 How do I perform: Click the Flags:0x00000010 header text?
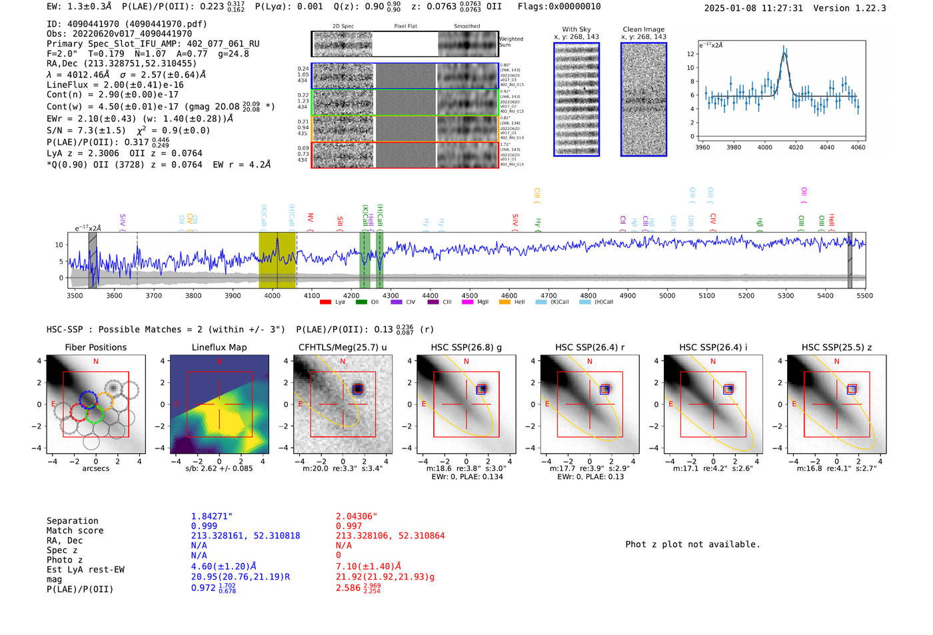coord(559,7)
